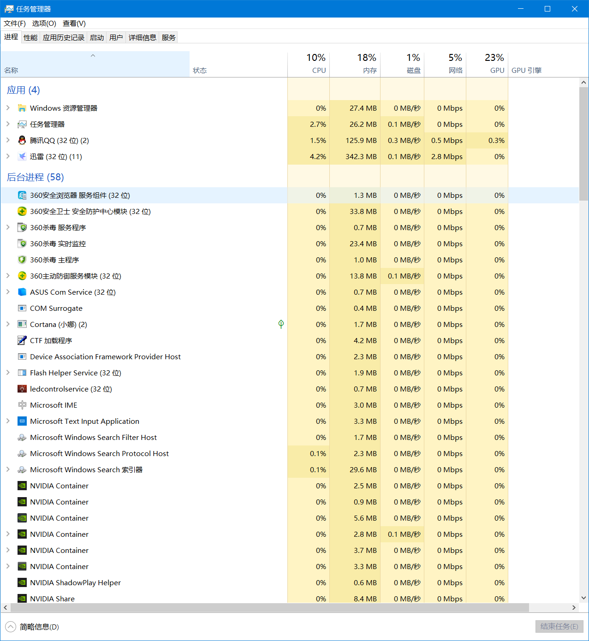Click the 后台进程 (58) group heading
The height and width of the screenshot is (641, 589).
[36, 177]
